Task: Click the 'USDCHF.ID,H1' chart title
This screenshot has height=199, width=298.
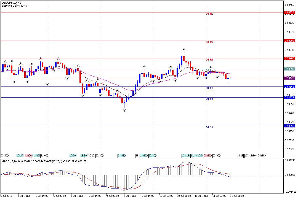Action: tap(11, 3)
